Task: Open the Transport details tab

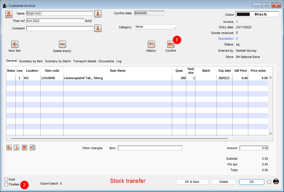Action: tap(85, 61)
